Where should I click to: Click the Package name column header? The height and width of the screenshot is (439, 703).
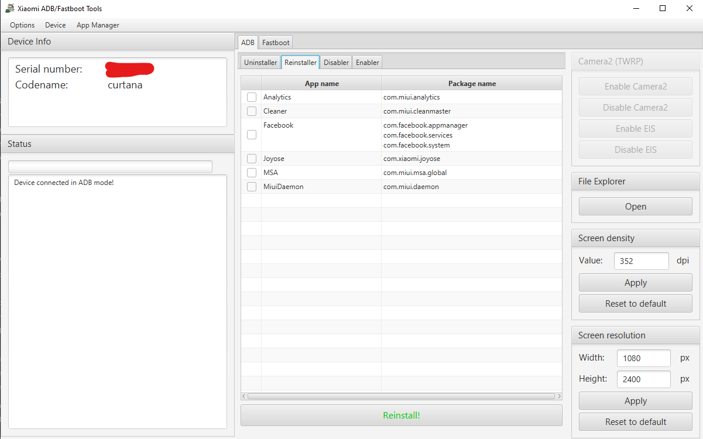click(x=472, y=84)
